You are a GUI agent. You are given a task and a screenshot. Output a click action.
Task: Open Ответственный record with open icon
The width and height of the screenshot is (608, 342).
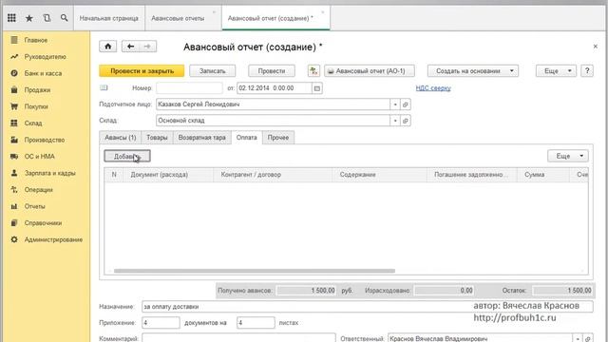(x=588, y=338)
